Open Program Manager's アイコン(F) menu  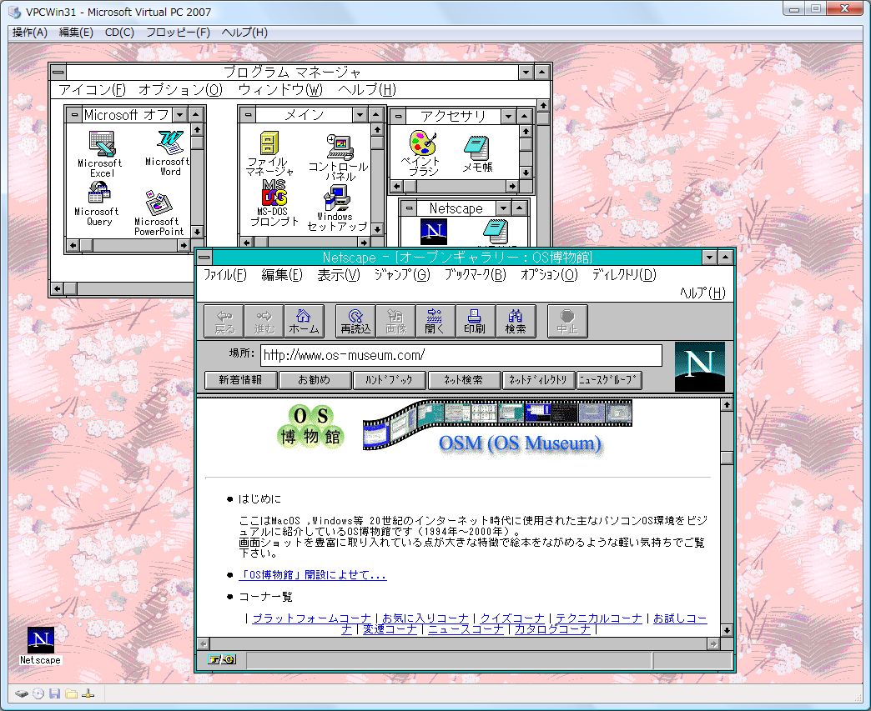[93, 90]
